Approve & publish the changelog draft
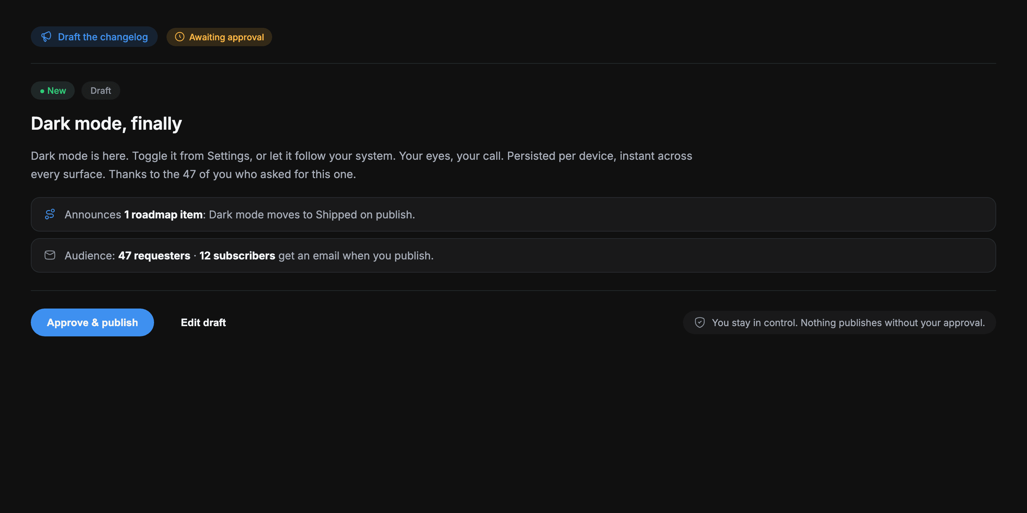 click(92, 322)
